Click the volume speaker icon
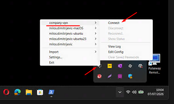The width and height of the screenshot is (174, 104). coord(134,92)
